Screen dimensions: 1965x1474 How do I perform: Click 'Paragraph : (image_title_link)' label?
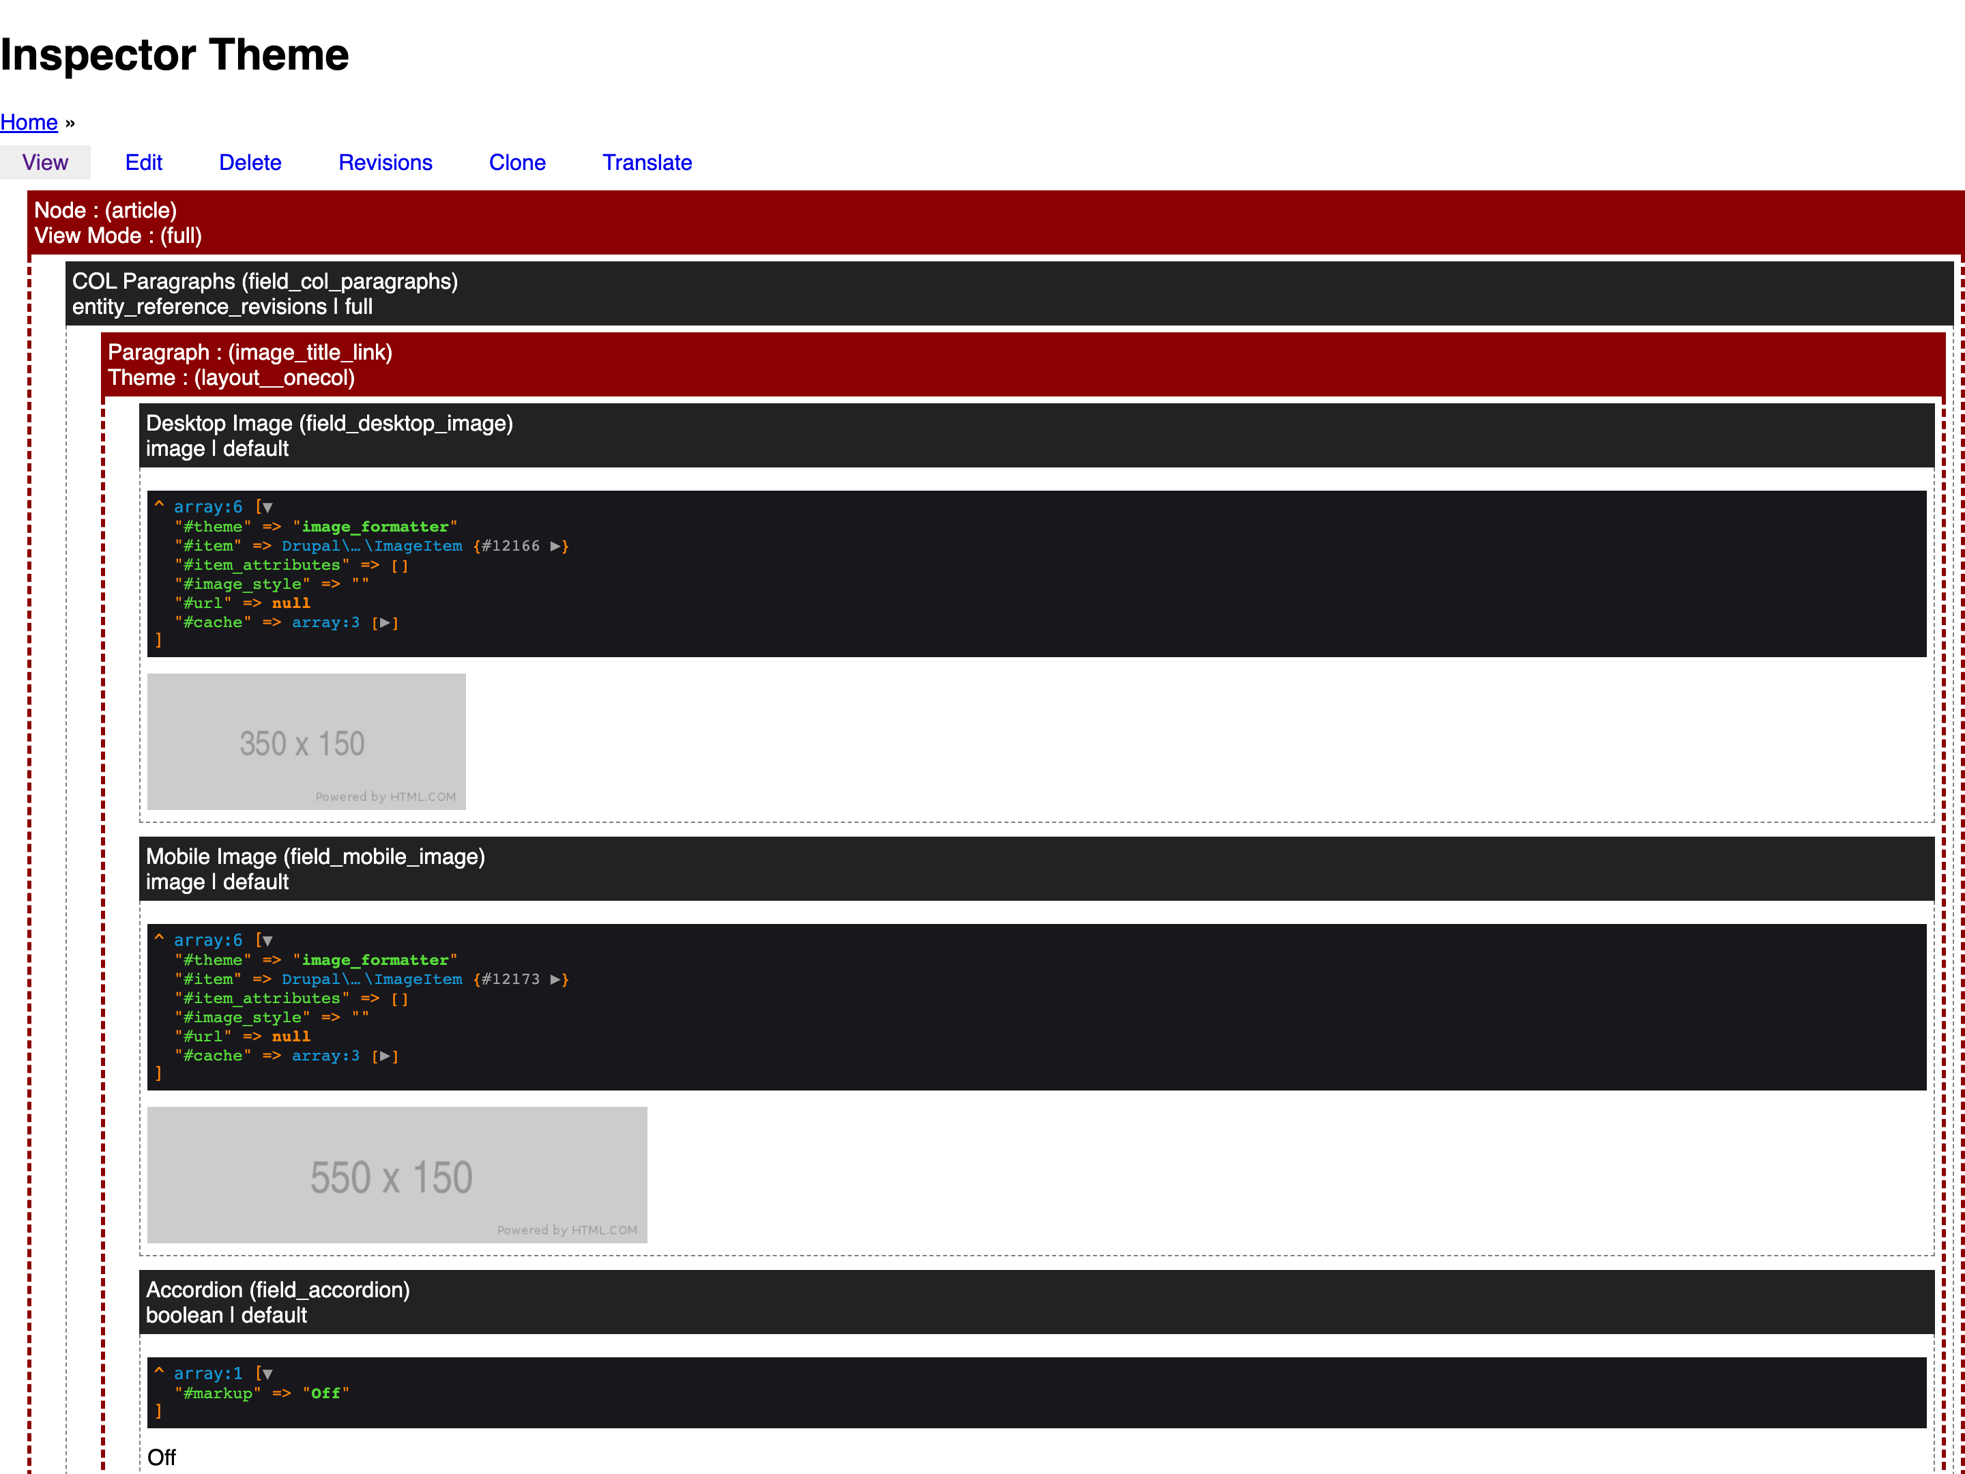[x=250, y=353]
